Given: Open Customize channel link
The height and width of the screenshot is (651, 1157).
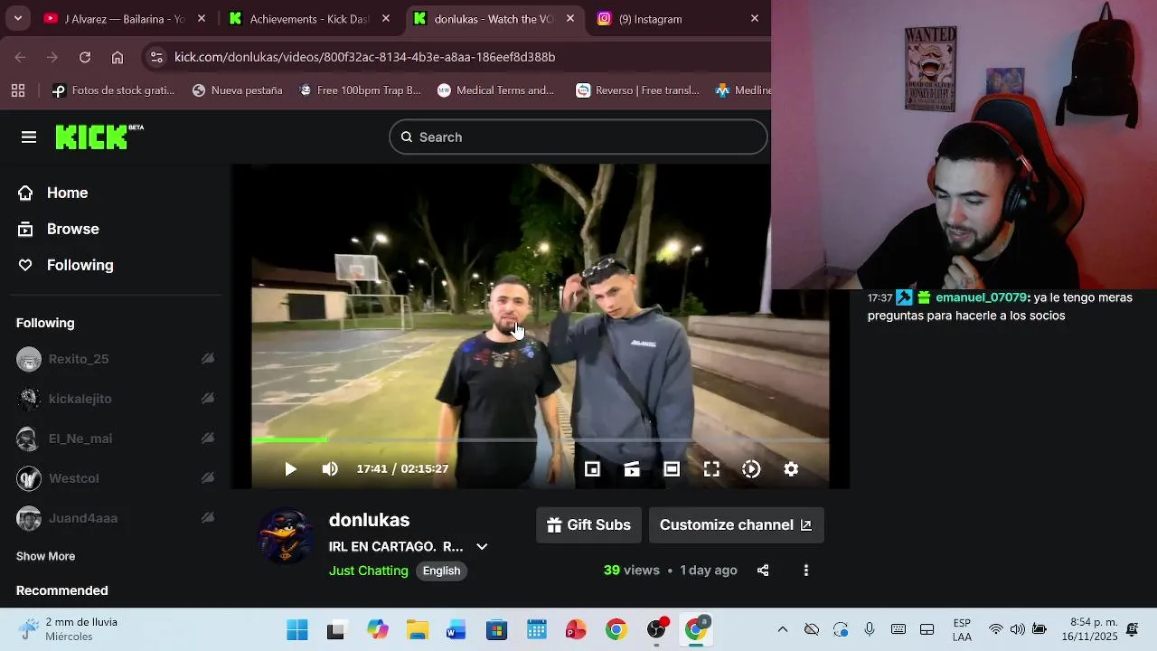Looking at the screenshot, I should 736,525.
